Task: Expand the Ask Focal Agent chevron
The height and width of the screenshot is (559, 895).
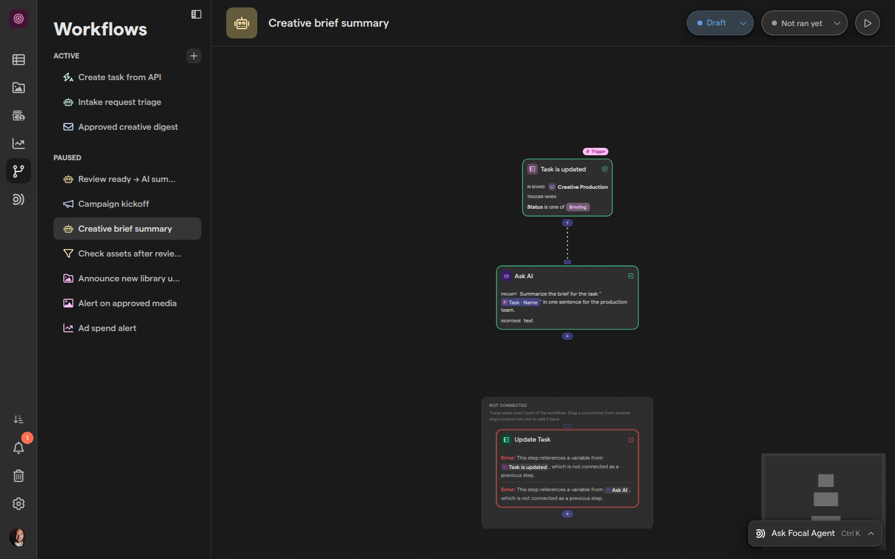Action: click(x=871, y=534)
